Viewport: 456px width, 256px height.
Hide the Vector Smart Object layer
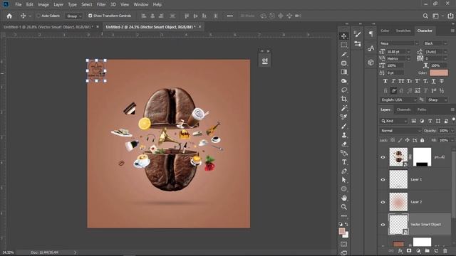383,225
